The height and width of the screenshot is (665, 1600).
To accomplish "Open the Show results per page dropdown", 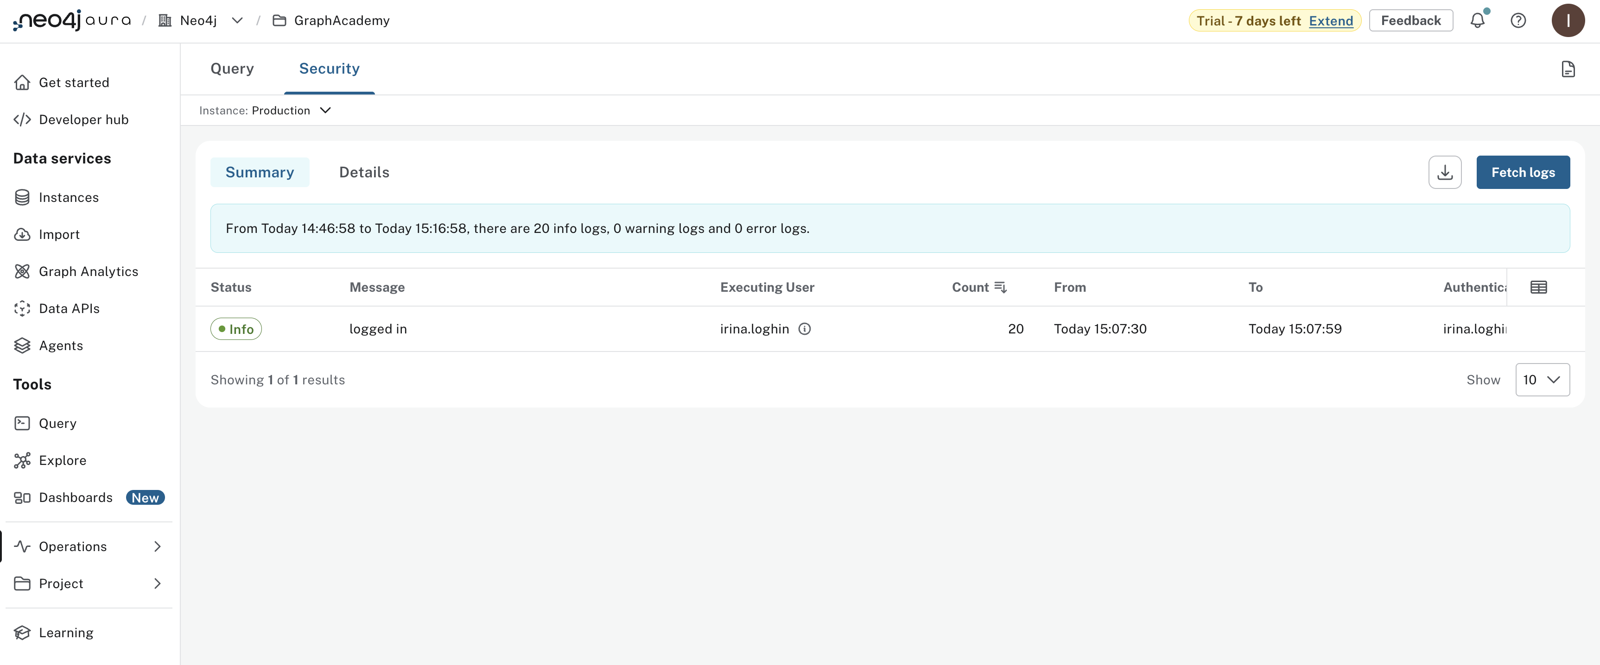I will coord(1543,379).
